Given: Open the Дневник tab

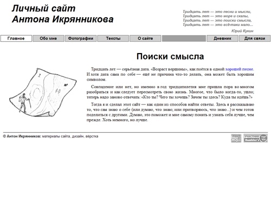Looking at the screenshot, I should [222, 38].
